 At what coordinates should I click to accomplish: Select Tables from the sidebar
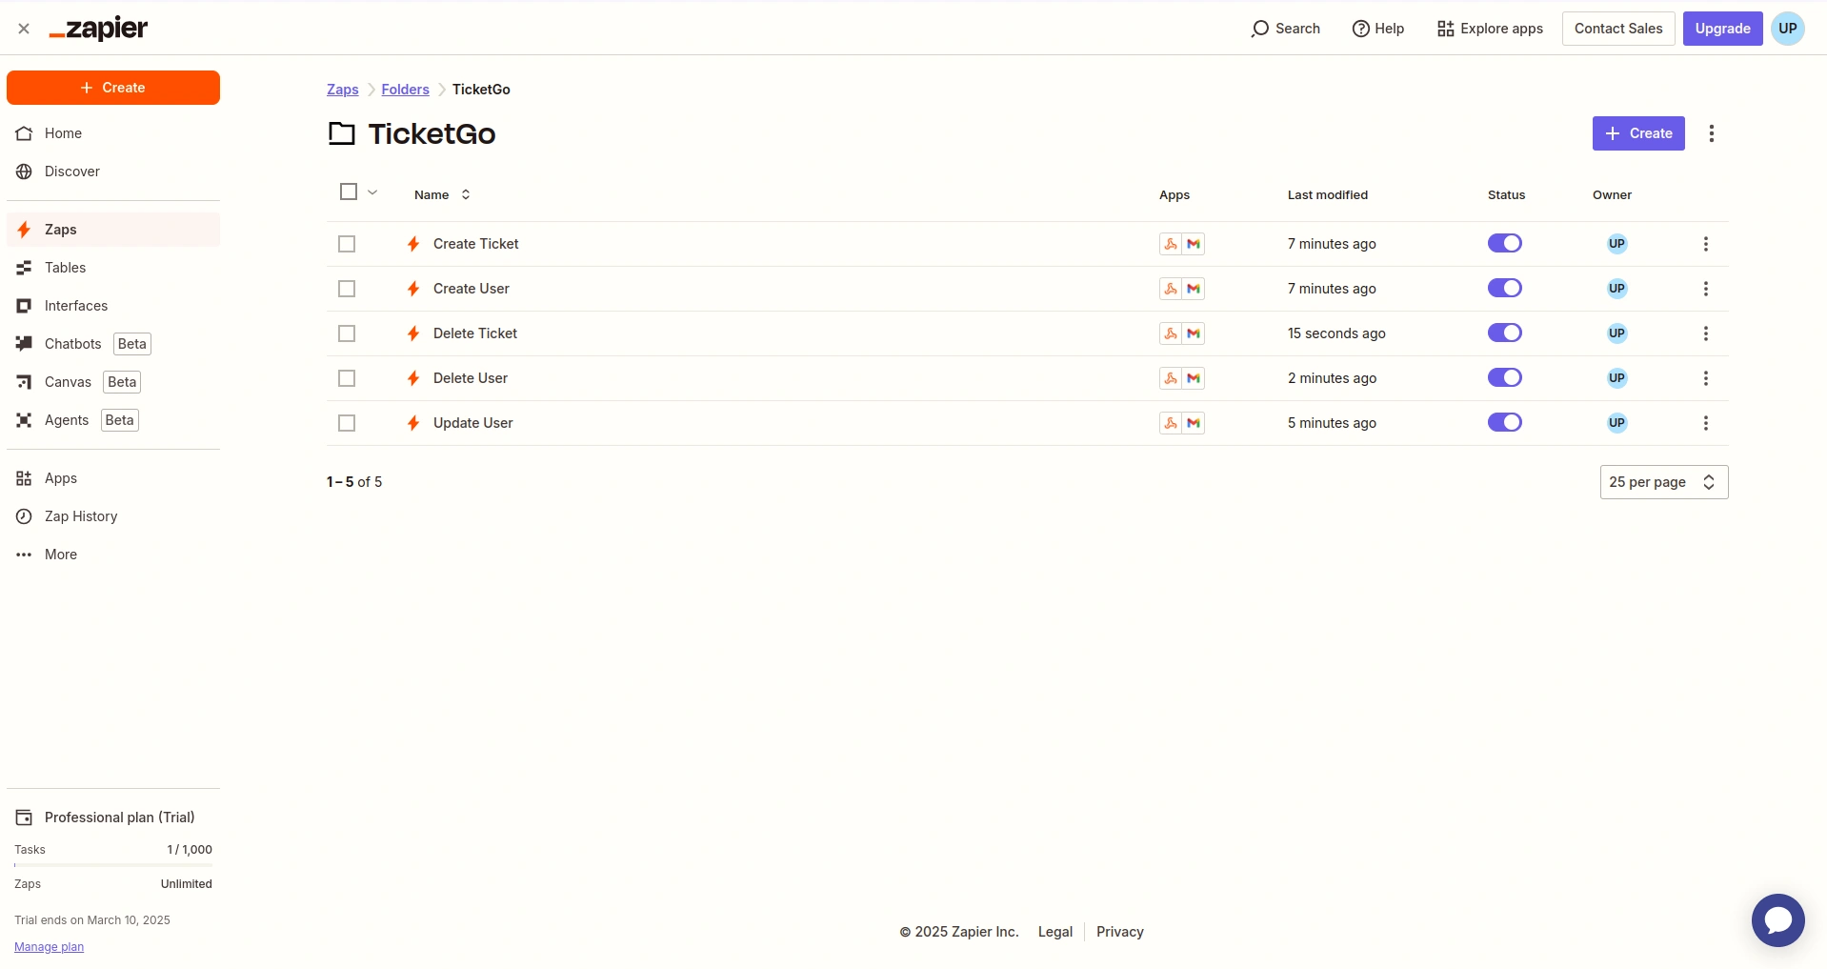coord(65,268)
